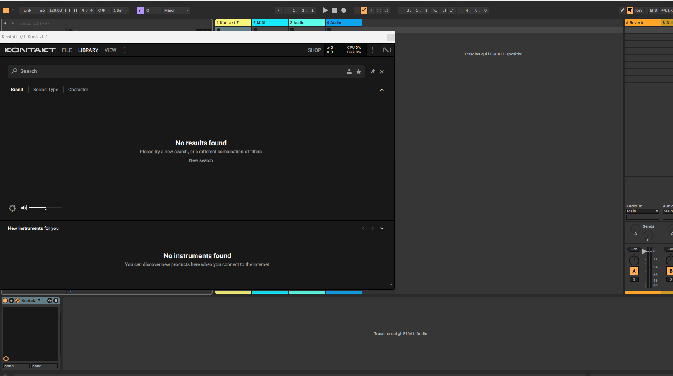673x376 pixels.
Task: Open the Kontakt FILE menu
Action: [x=67, y=50]
